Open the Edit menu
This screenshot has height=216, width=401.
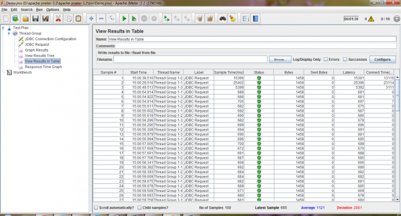coord(14,10)
